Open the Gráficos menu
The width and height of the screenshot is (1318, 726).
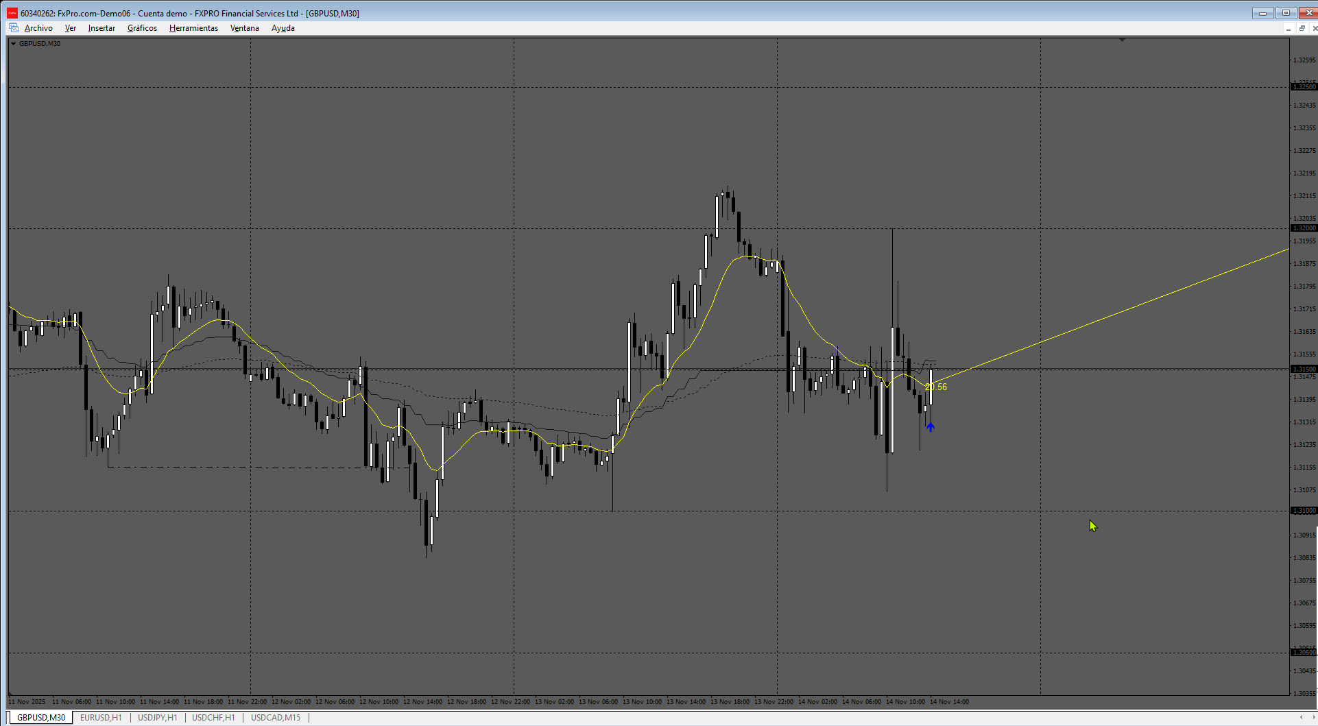(x=142, y=28)
